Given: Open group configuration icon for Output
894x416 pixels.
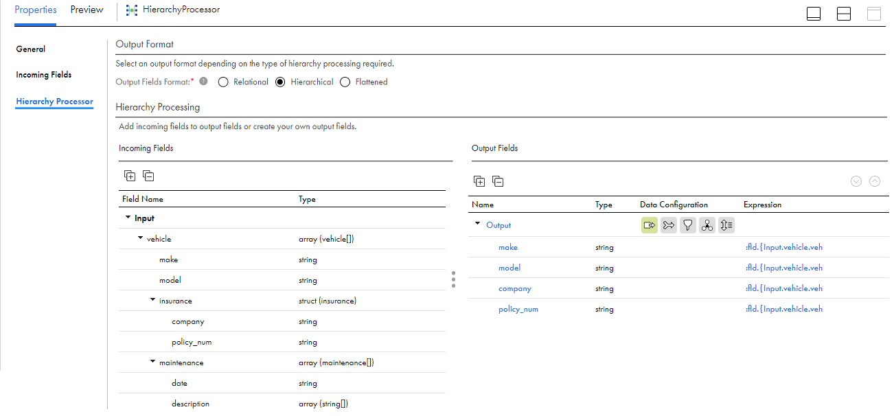Looking at the screenshot, I should 707,225.
